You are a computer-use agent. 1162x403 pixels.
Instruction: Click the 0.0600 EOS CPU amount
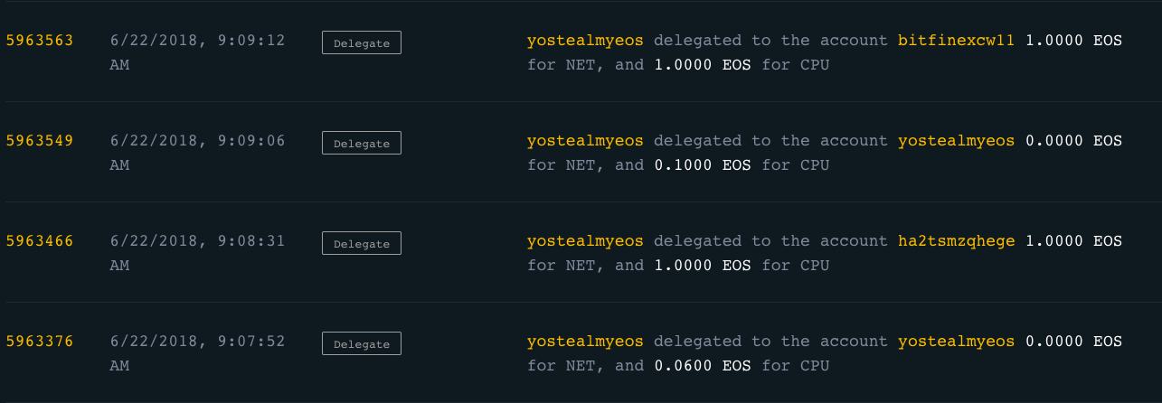(x=703, y=366)
